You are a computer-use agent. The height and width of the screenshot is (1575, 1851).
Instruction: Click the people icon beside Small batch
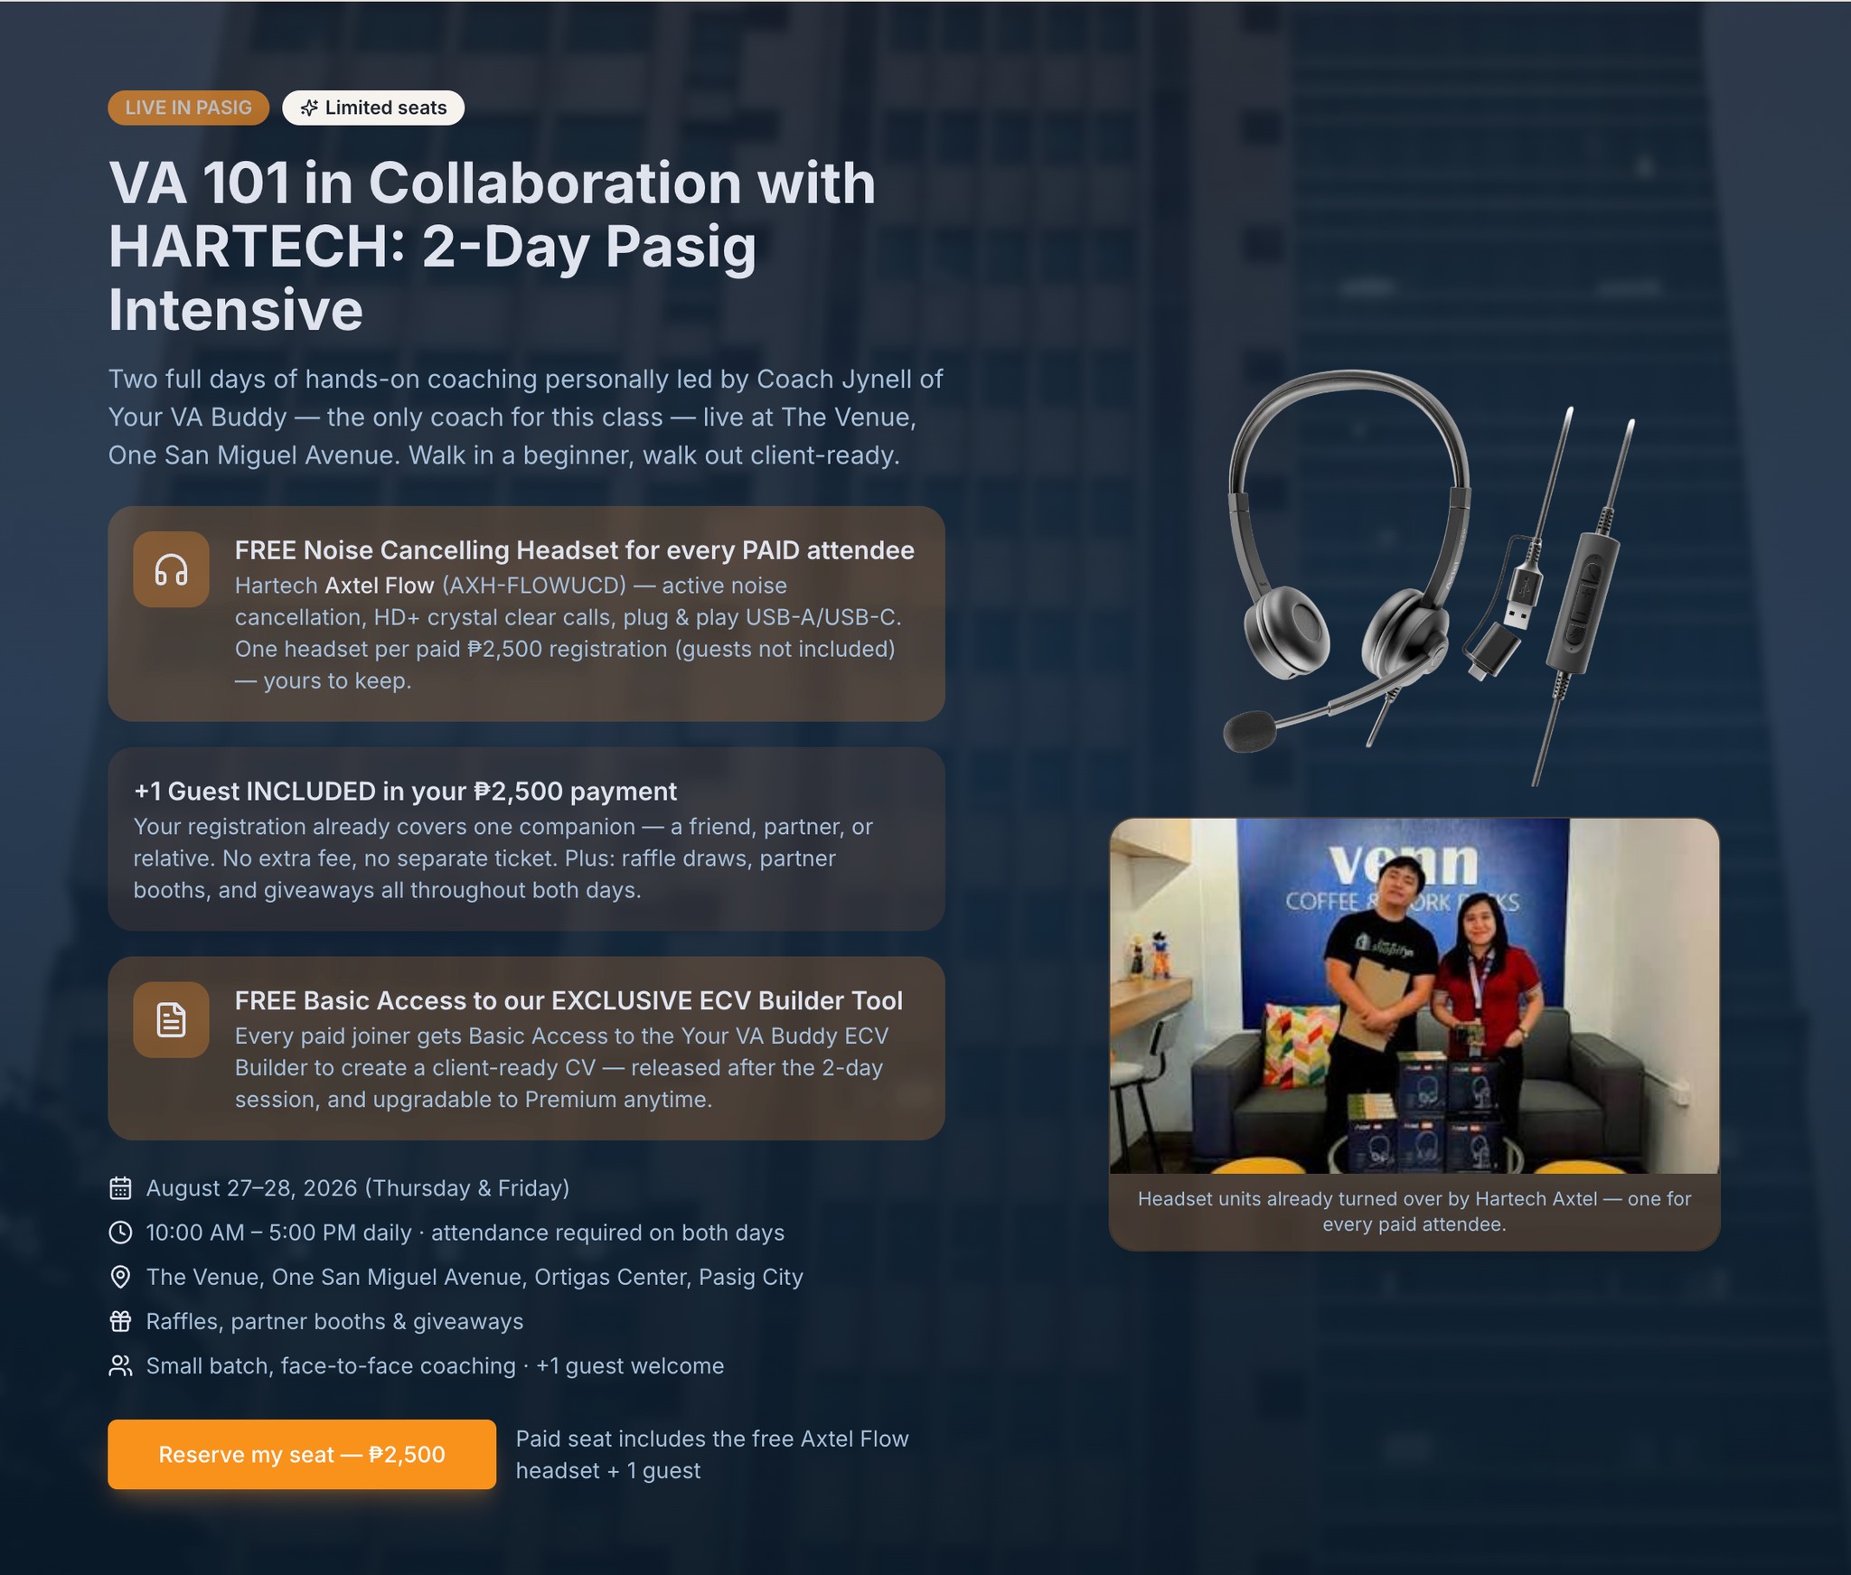pyautogui.click(x=120, y=1365)
